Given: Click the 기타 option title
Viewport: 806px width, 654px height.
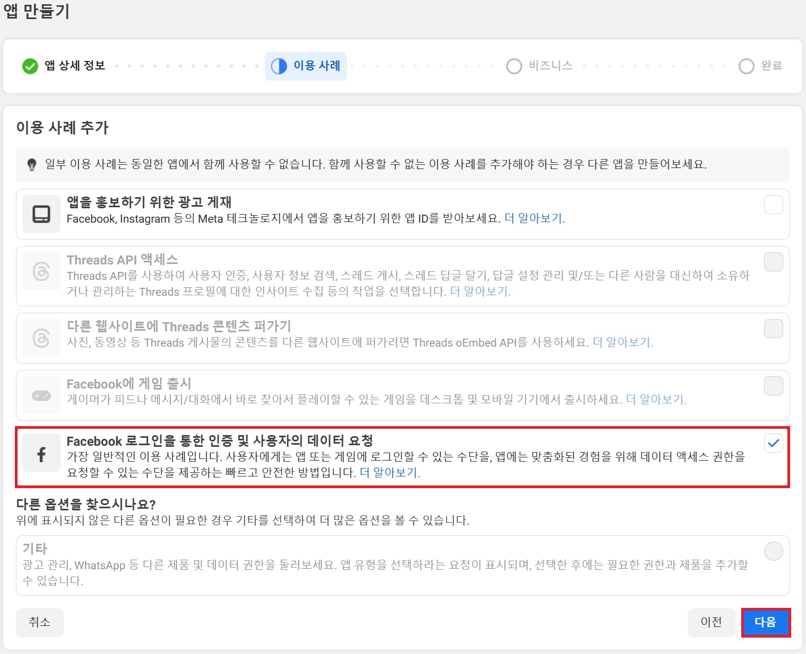Looking at the screenshot, I should pyautogui.click(x=35, y=549).
